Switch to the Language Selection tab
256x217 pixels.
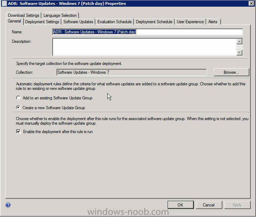point(60,15)
